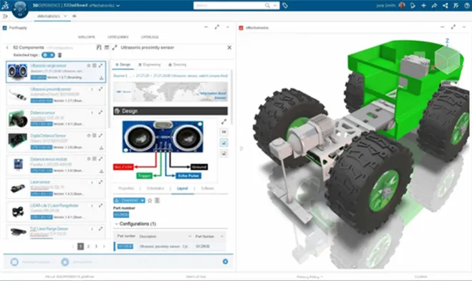
Task: Open Description column dropdown in configurations table
Action: 190,237
